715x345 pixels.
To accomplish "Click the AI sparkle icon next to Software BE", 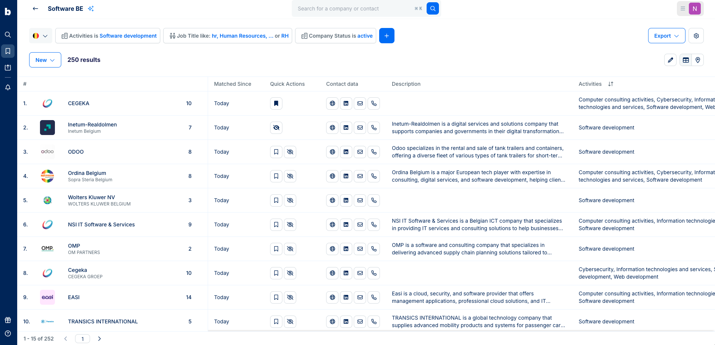I will point(91,9).
